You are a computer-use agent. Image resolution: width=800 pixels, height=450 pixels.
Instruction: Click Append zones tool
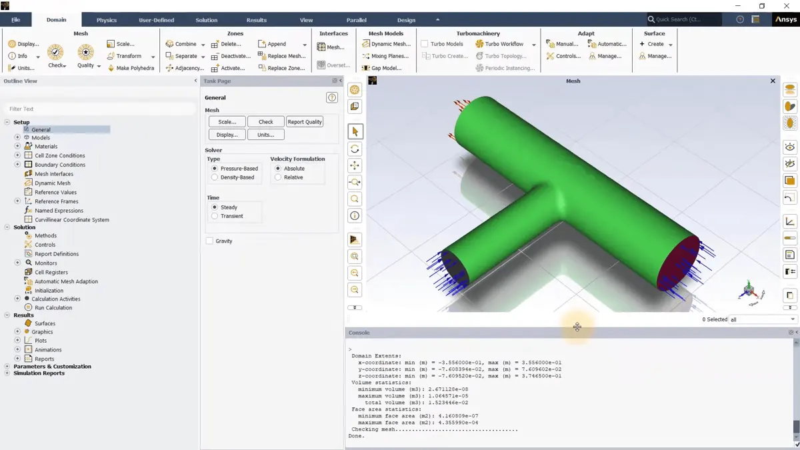tap(272, 44)
